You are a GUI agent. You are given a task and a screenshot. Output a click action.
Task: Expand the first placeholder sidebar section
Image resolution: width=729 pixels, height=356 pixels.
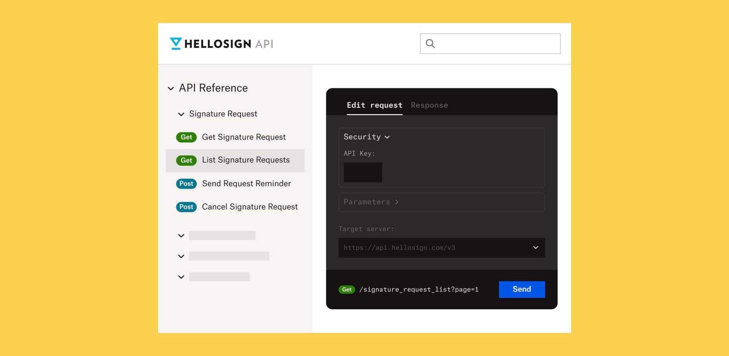pos(181,235)
